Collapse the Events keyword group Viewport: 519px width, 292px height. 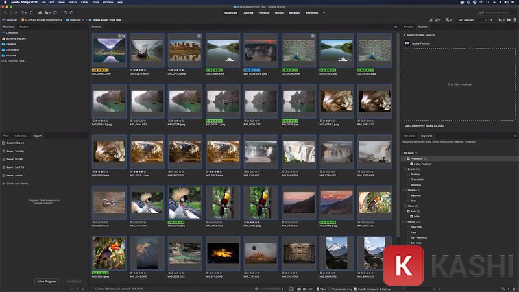point(402,169)
